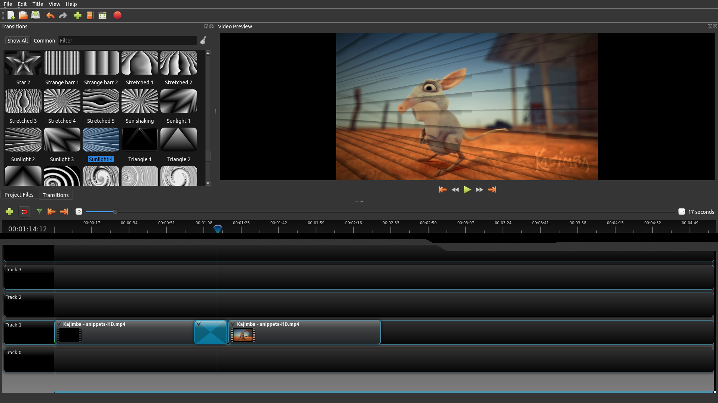The height and width of the screenshot is (403, 718).
Task: Toggle fullscreen icon in toolbar
Action: point(102,15)
